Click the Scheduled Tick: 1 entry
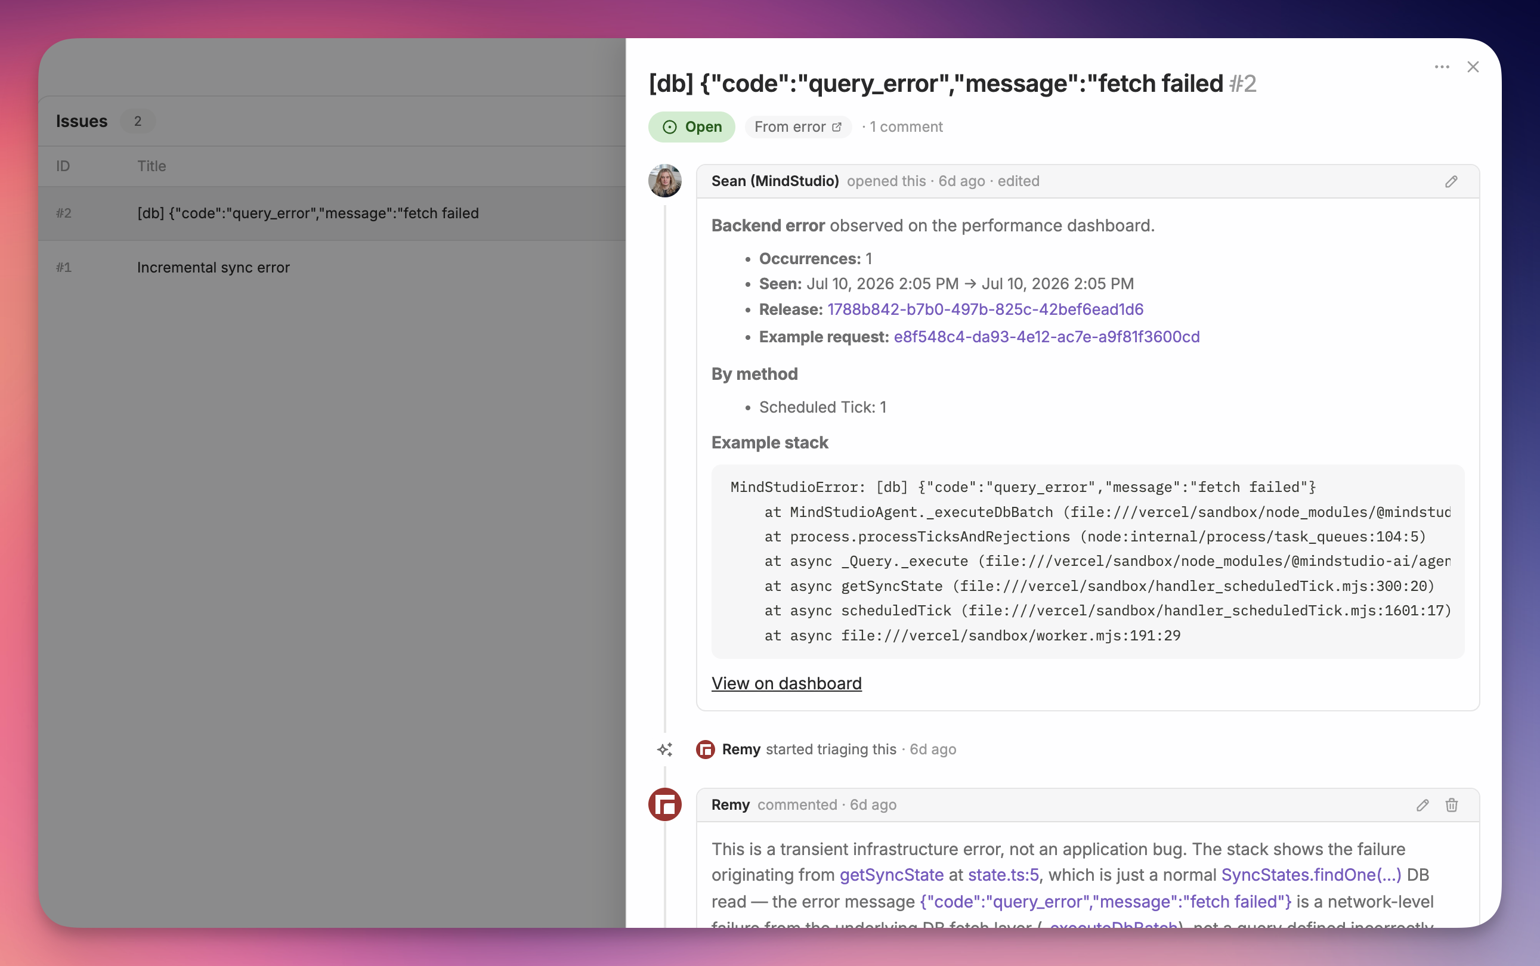 tap(822, 408)
